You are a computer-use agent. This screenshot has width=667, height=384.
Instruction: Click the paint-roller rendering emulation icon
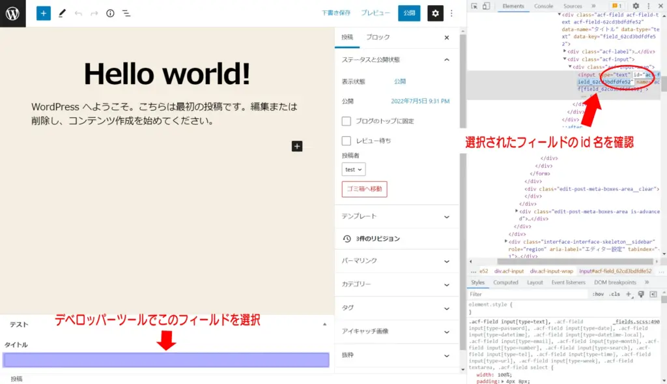pyautogui.click(x=641, y=294)
